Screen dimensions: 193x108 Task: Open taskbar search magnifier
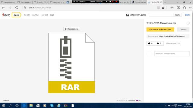(x=10, y=105)
